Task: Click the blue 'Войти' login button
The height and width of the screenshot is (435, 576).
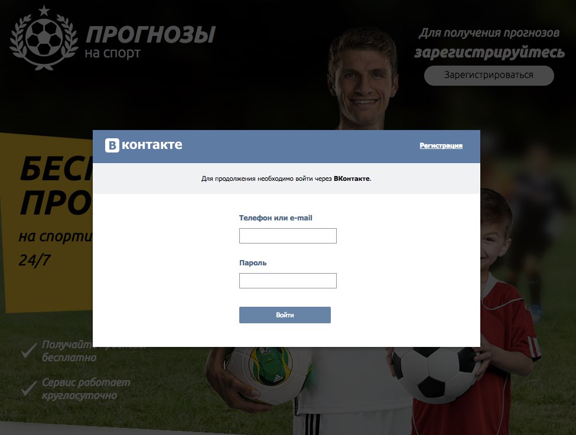Action: pyautogui.click(x=285, y=315)
